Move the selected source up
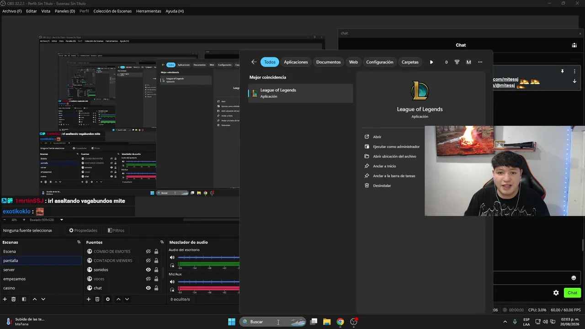 pyautogui.click(x=118, y=299)
